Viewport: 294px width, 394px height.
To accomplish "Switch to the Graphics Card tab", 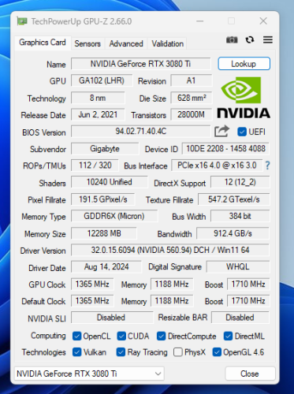I will pos(43,43).
